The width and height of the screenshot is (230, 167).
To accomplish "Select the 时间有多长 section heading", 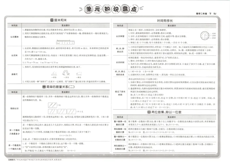I will pos(165,21).
